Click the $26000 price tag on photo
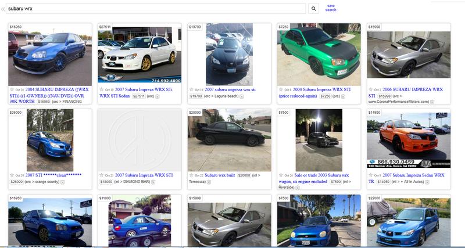The width and height of the screenshot is (465, 248). tap(16, 113)
